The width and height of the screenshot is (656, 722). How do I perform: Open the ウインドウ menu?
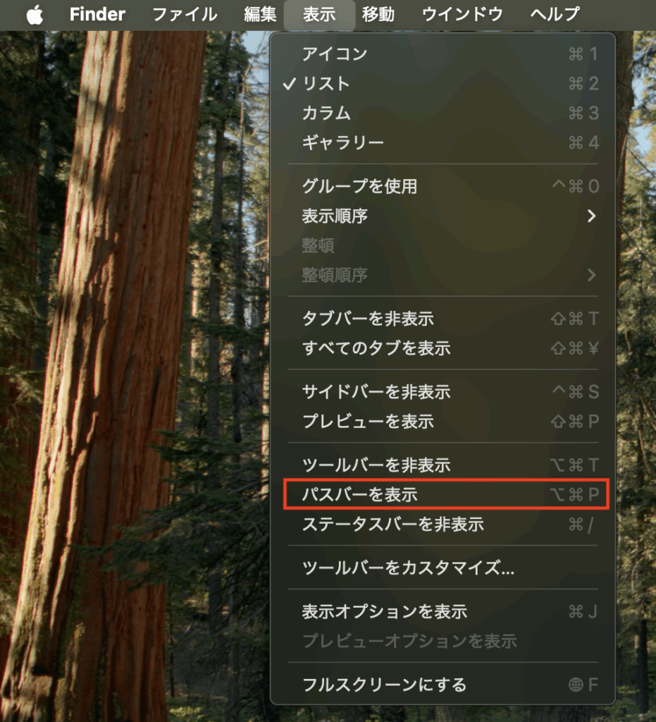coord(462,14)
